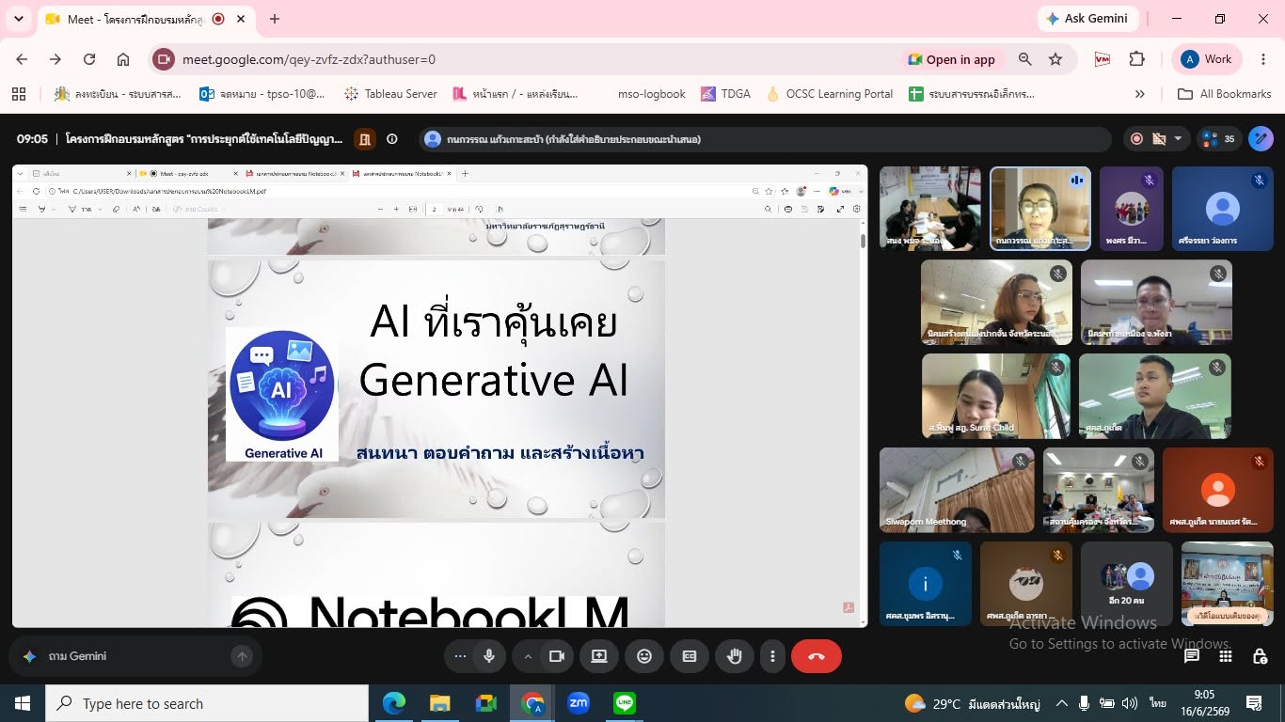Switch the Thai input language indicator
The width and height of the screenshot is (1285, 722).
[x=1157, y=703]
